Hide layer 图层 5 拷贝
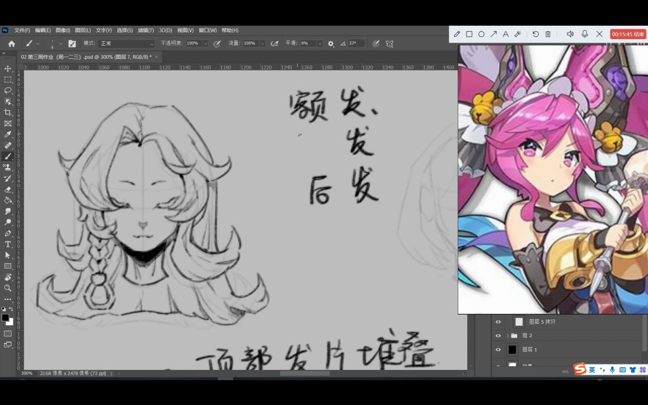The image size is (648, 405). coord(498,322)
